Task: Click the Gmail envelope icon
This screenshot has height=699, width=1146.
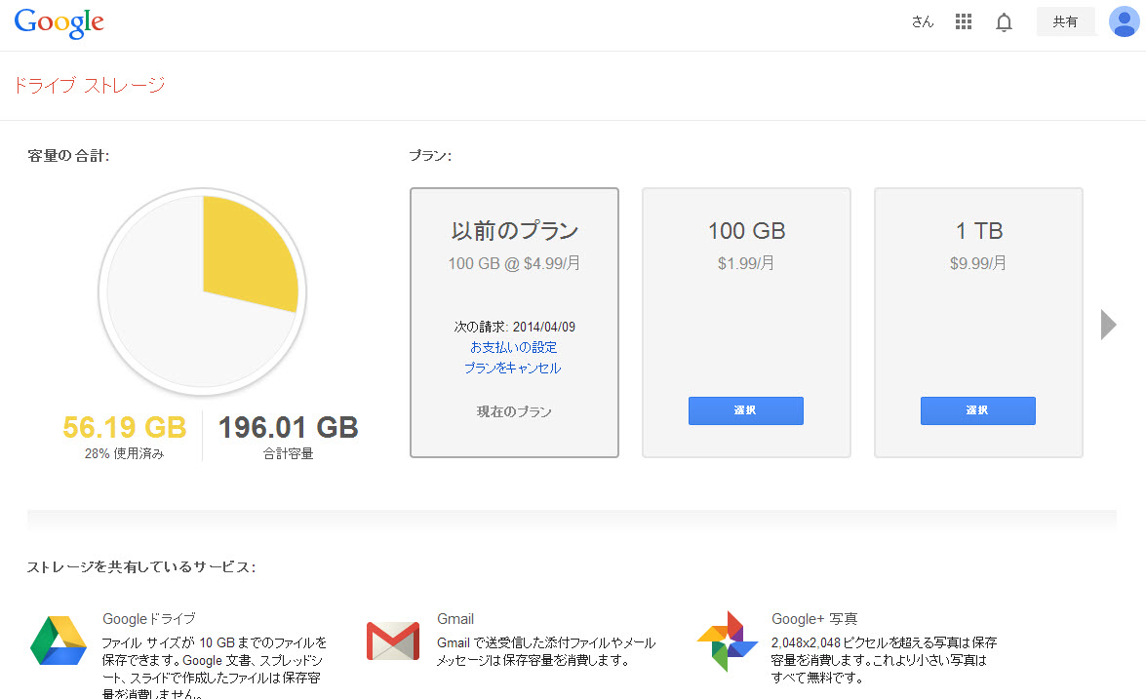Action: coord(392,641)
